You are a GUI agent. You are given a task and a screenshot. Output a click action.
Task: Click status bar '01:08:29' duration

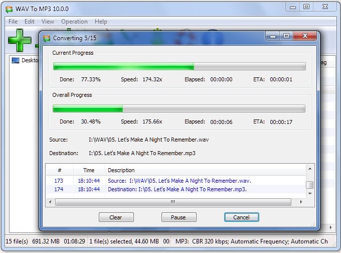(74, 241)
